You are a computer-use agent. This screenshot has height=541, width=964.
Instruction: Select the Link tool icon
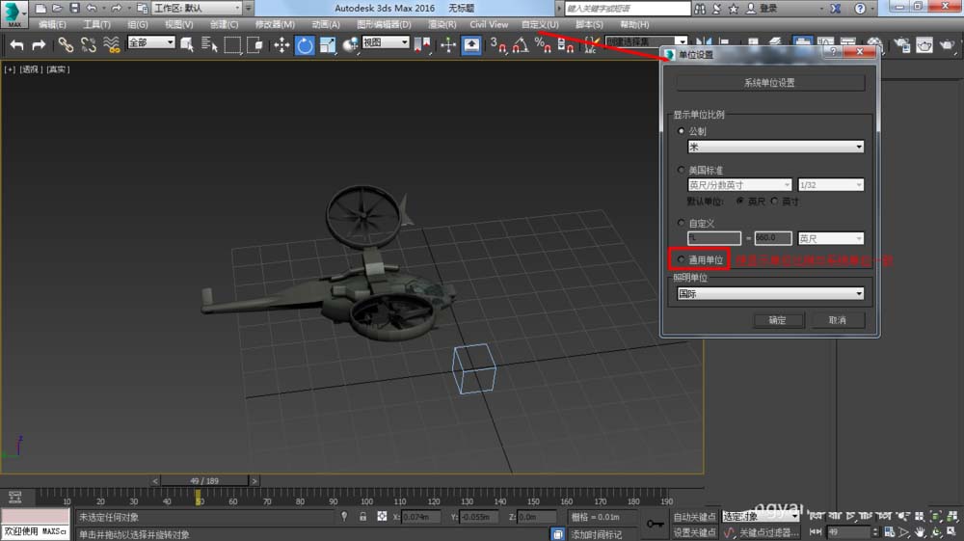(x=65, y=44)
